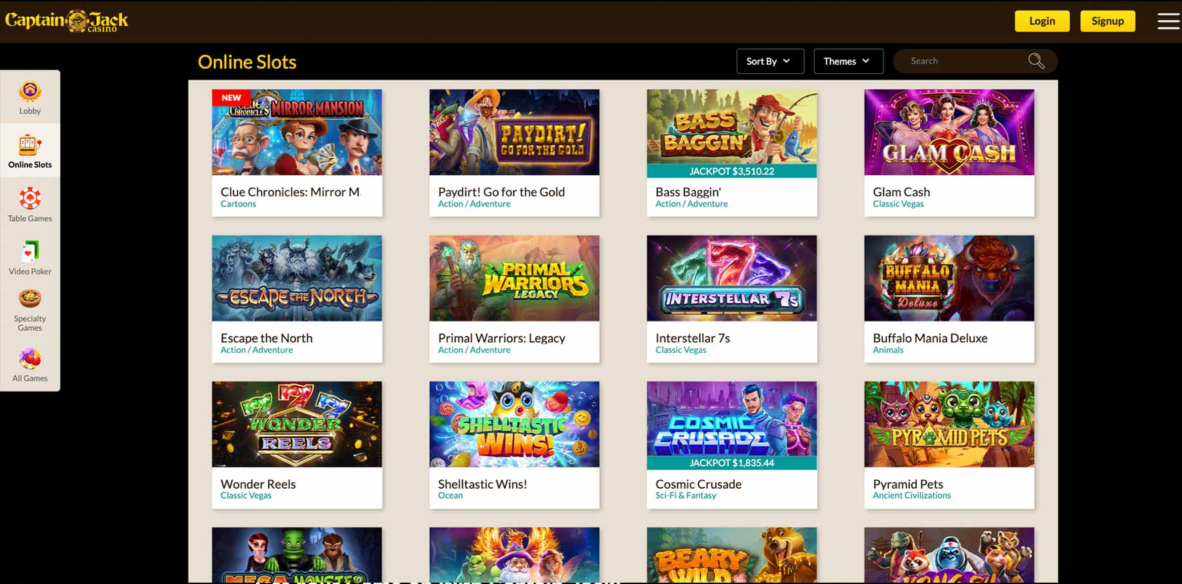The width and height of the screenshot is (1182, 584).
Task: Open the Lobby sidebar icon
Action: coord(30,91)
